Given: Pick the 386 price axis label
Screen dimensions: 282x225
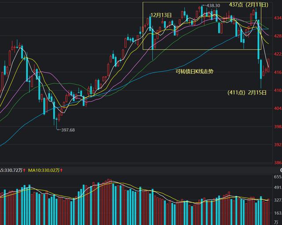Looking at the screenshot, I should point(277,163).
